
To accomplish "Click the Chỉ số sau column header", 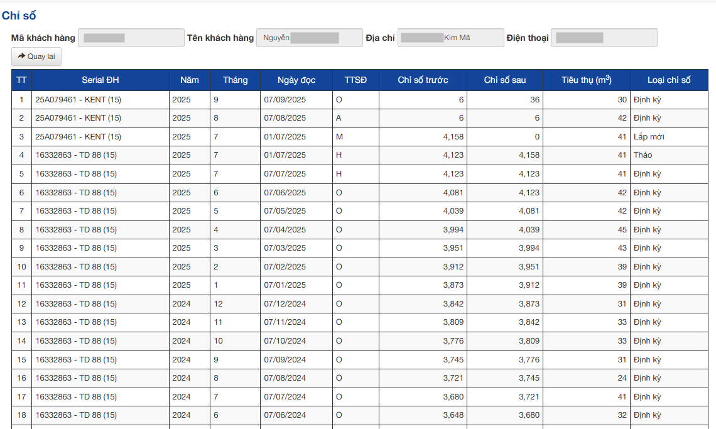I will [506, 80].
